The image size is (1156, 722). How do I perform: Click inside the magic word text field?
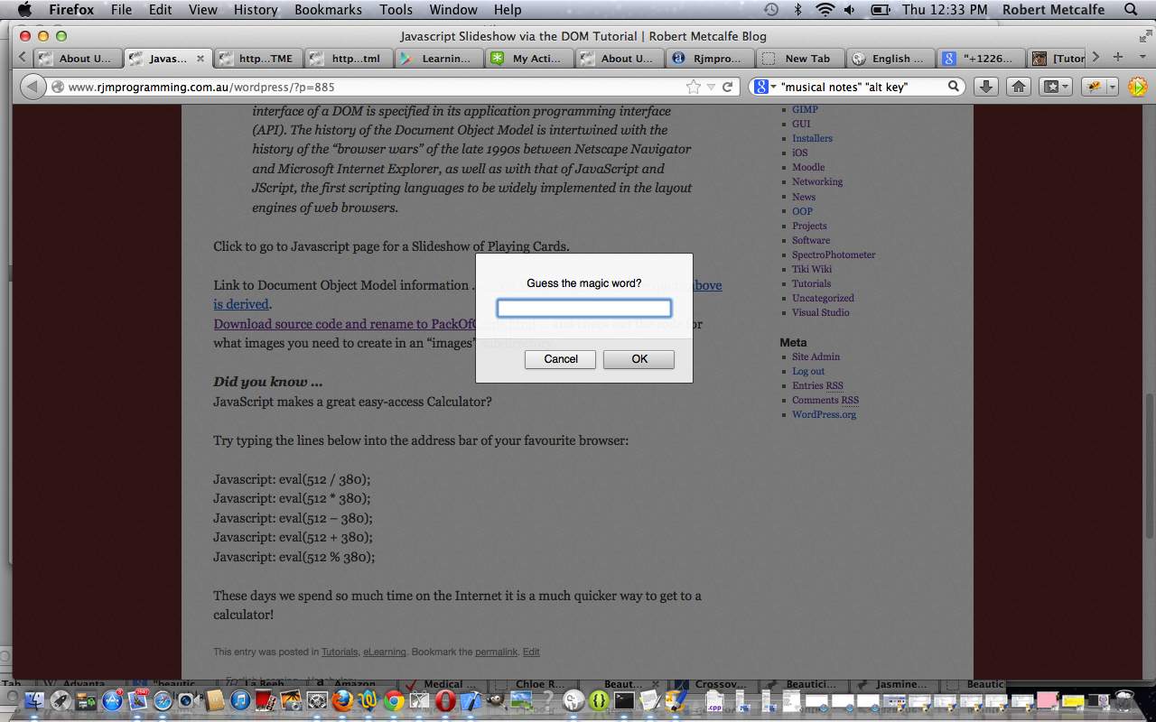pos(583,308)
